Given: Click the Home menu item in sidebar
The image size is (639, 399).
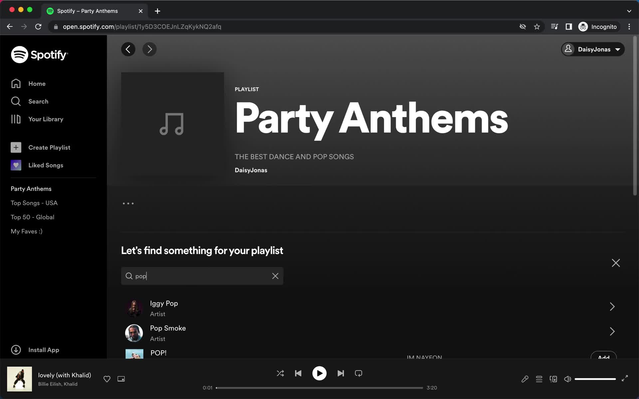Looking at the screenshot, I should pyautogui.click(x=37, y=83).
